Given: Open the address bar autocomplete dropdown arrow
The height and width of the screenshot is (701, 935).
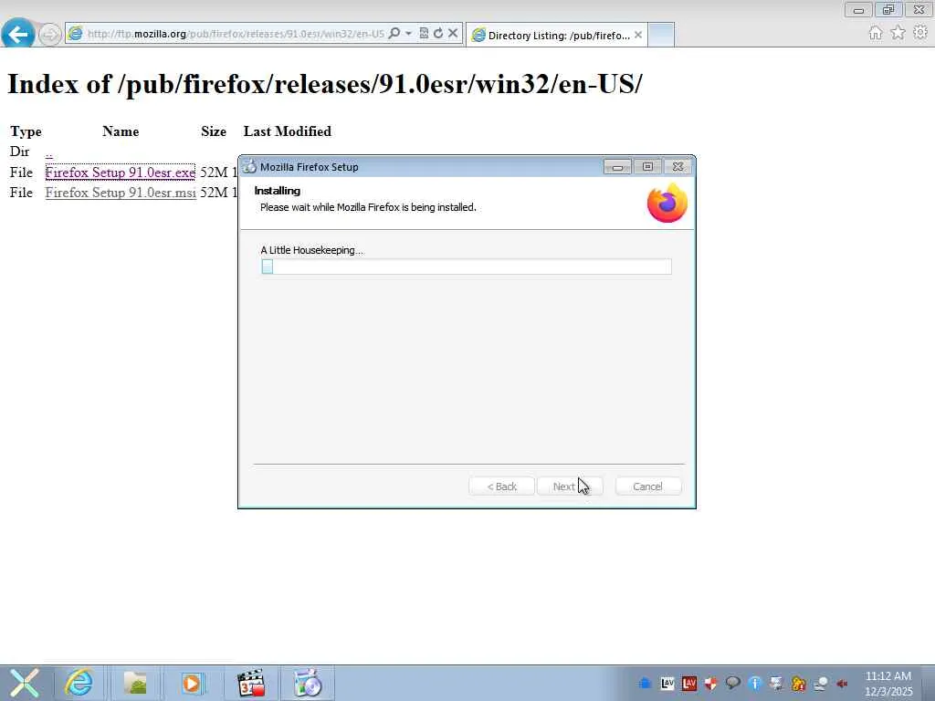Looking at the screenshot, I should point(408,34).
